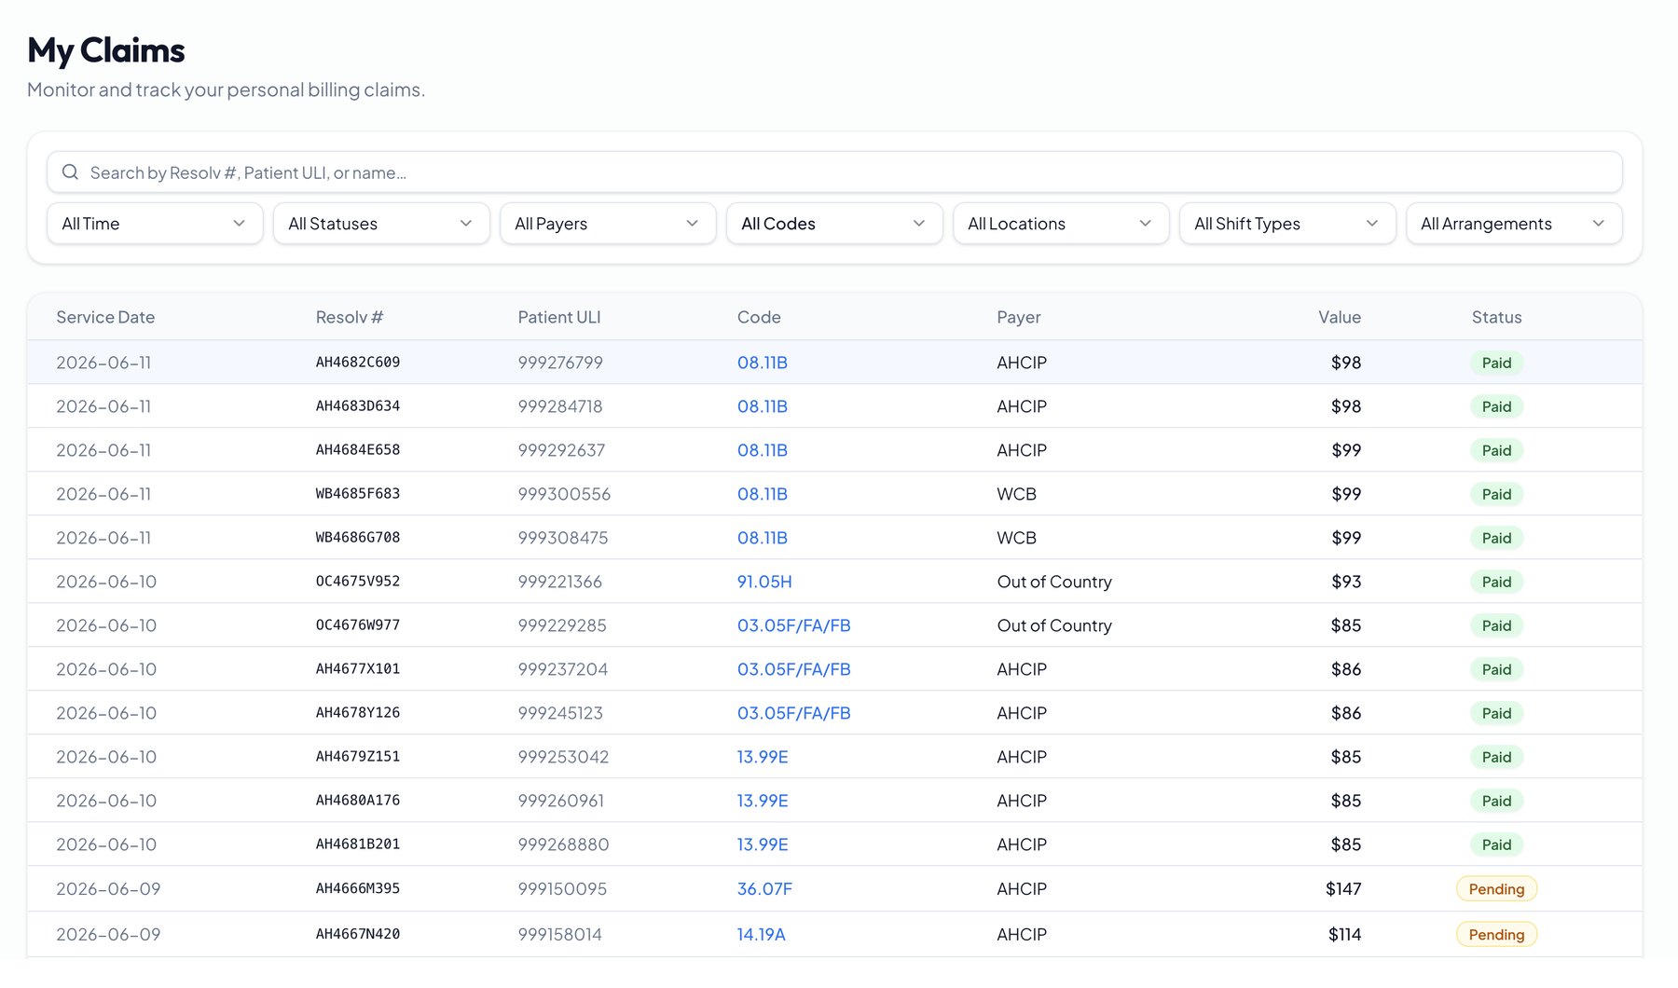1678x988 pixels.
Task: Click the Resolv # column header
Action: click(x=350, y=317)
